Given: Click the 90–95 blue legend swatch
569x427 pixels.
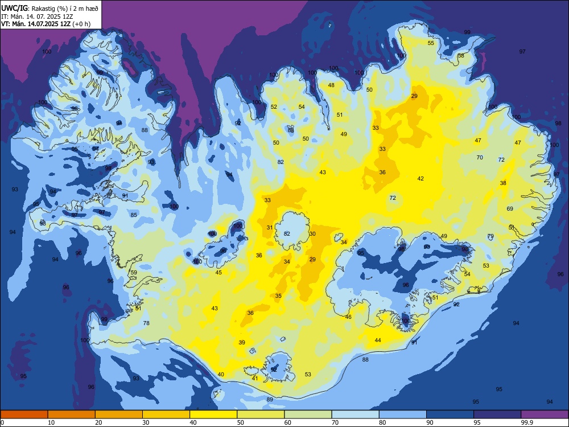Looking at the screenshot, I should 450,414.
